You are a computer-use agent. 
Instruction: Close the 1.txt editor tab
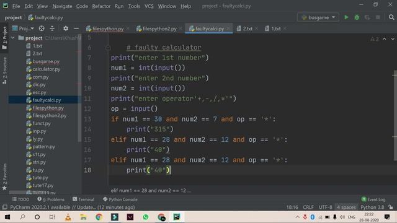(x=285, y=28)
